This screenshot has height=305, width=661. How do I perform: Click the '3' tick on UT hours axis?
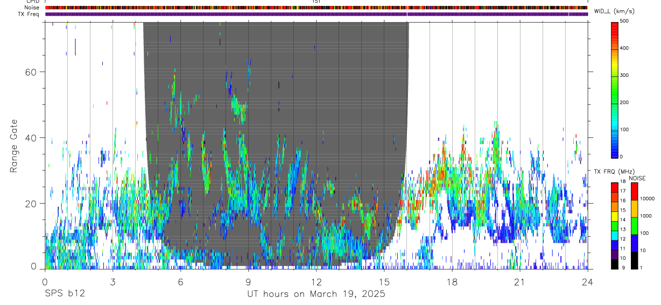(112, 282)
